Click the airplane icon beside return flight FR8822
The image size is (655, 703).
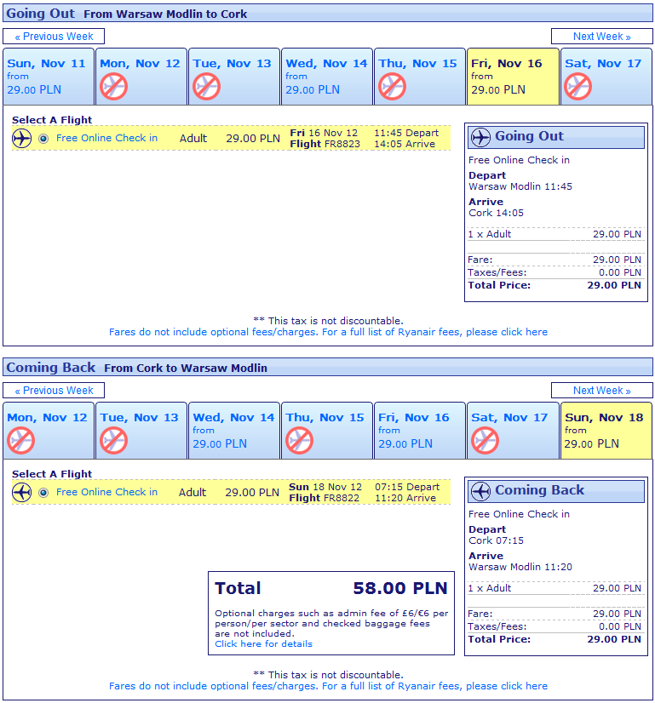click(x=22, y=493)
